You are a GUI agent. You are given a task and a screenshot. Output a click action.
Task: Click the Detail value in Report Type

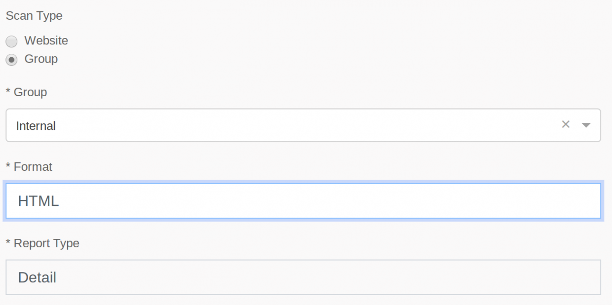pos(37,277)
